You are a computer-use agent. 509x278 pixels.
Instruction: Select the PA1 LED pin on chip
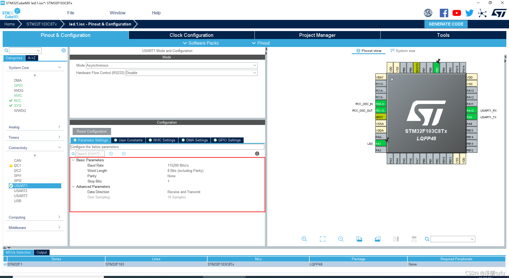(x=381, y=144)
